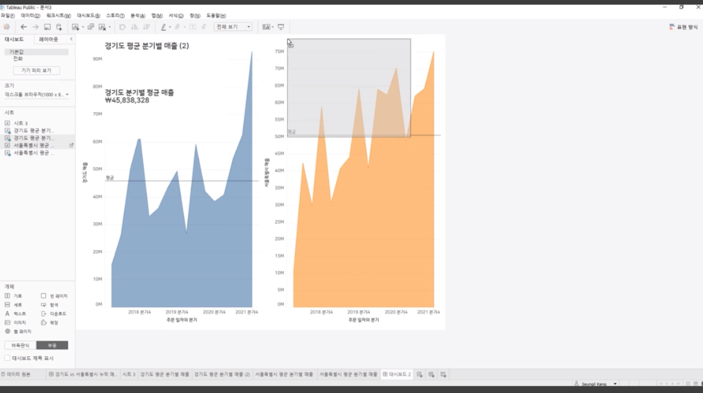The image size is (703, 393).
Task: Add 이미지 image object
Action: (x=16, y=322)
